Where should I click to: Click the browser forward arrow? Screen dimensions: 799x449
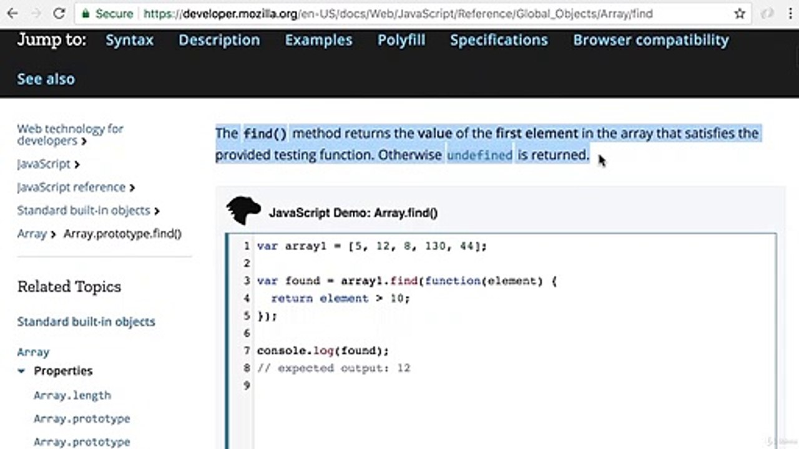pos(35,13)
